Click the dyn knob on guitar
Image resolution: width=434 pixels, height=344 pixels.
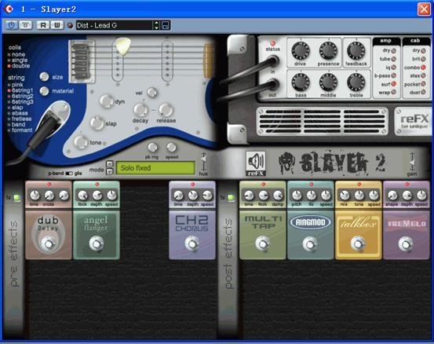[x=107, y=101]
